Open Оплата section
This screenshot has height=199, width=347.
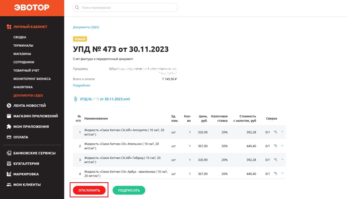coord(21,137)
